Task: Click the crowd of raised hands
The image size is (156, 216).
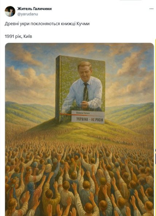Action: (x=79, y=179)
